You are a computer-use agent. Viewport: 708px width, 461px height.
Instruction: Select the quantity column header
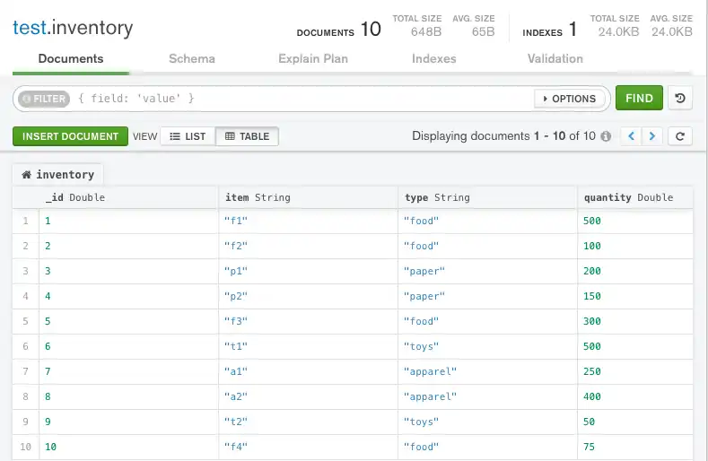[x=628, y=197]
